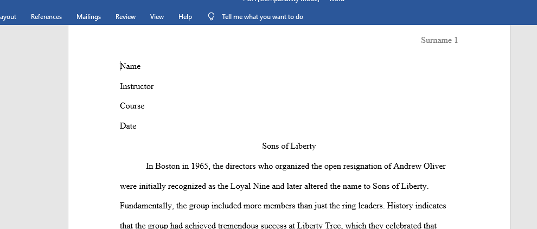Open the References ribbon tab
Screen dimensions: 537x229
(46, 17)
